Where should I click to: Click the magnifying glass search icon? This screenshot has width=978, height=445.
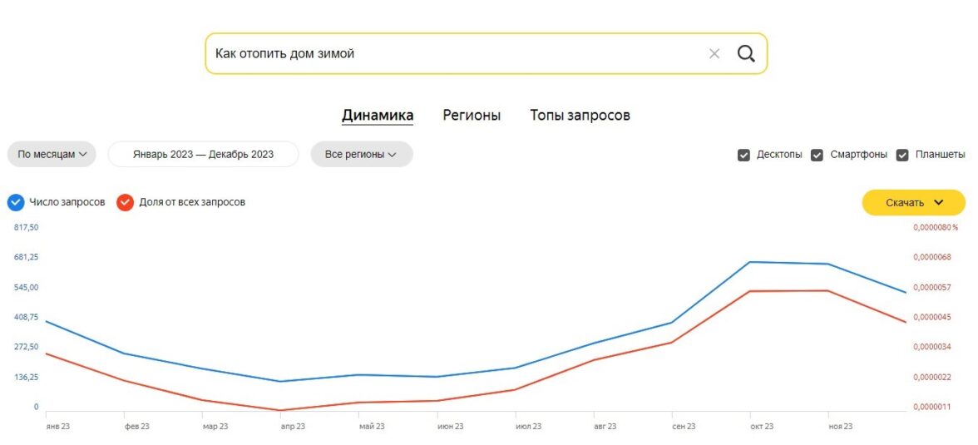click(746, 54)
